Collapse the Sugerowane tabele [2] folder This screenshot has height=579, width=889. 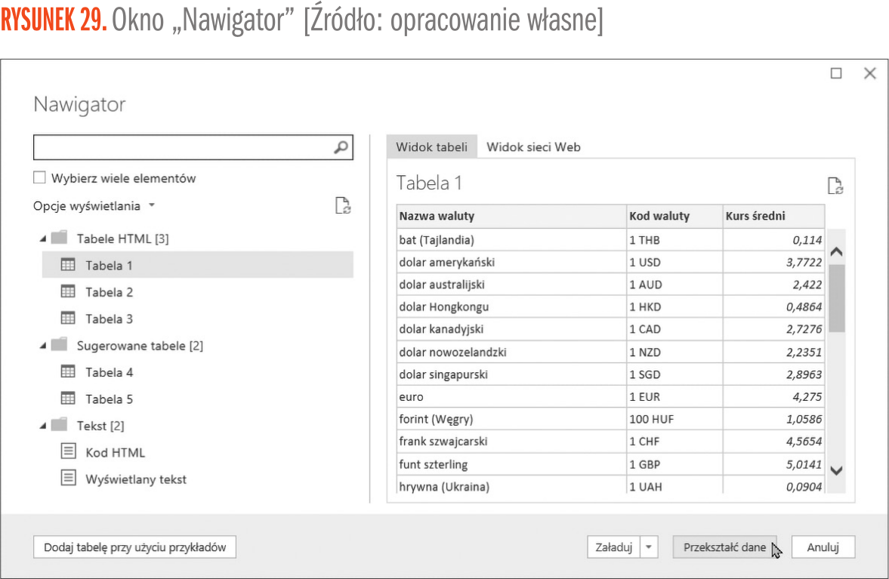point(43,346)
